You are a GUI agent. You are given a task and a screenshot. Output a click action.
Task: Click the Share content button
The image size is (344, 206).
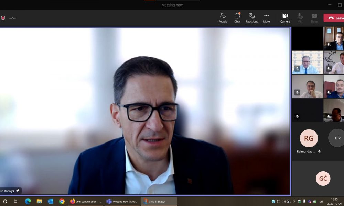[x=314, y=18]
